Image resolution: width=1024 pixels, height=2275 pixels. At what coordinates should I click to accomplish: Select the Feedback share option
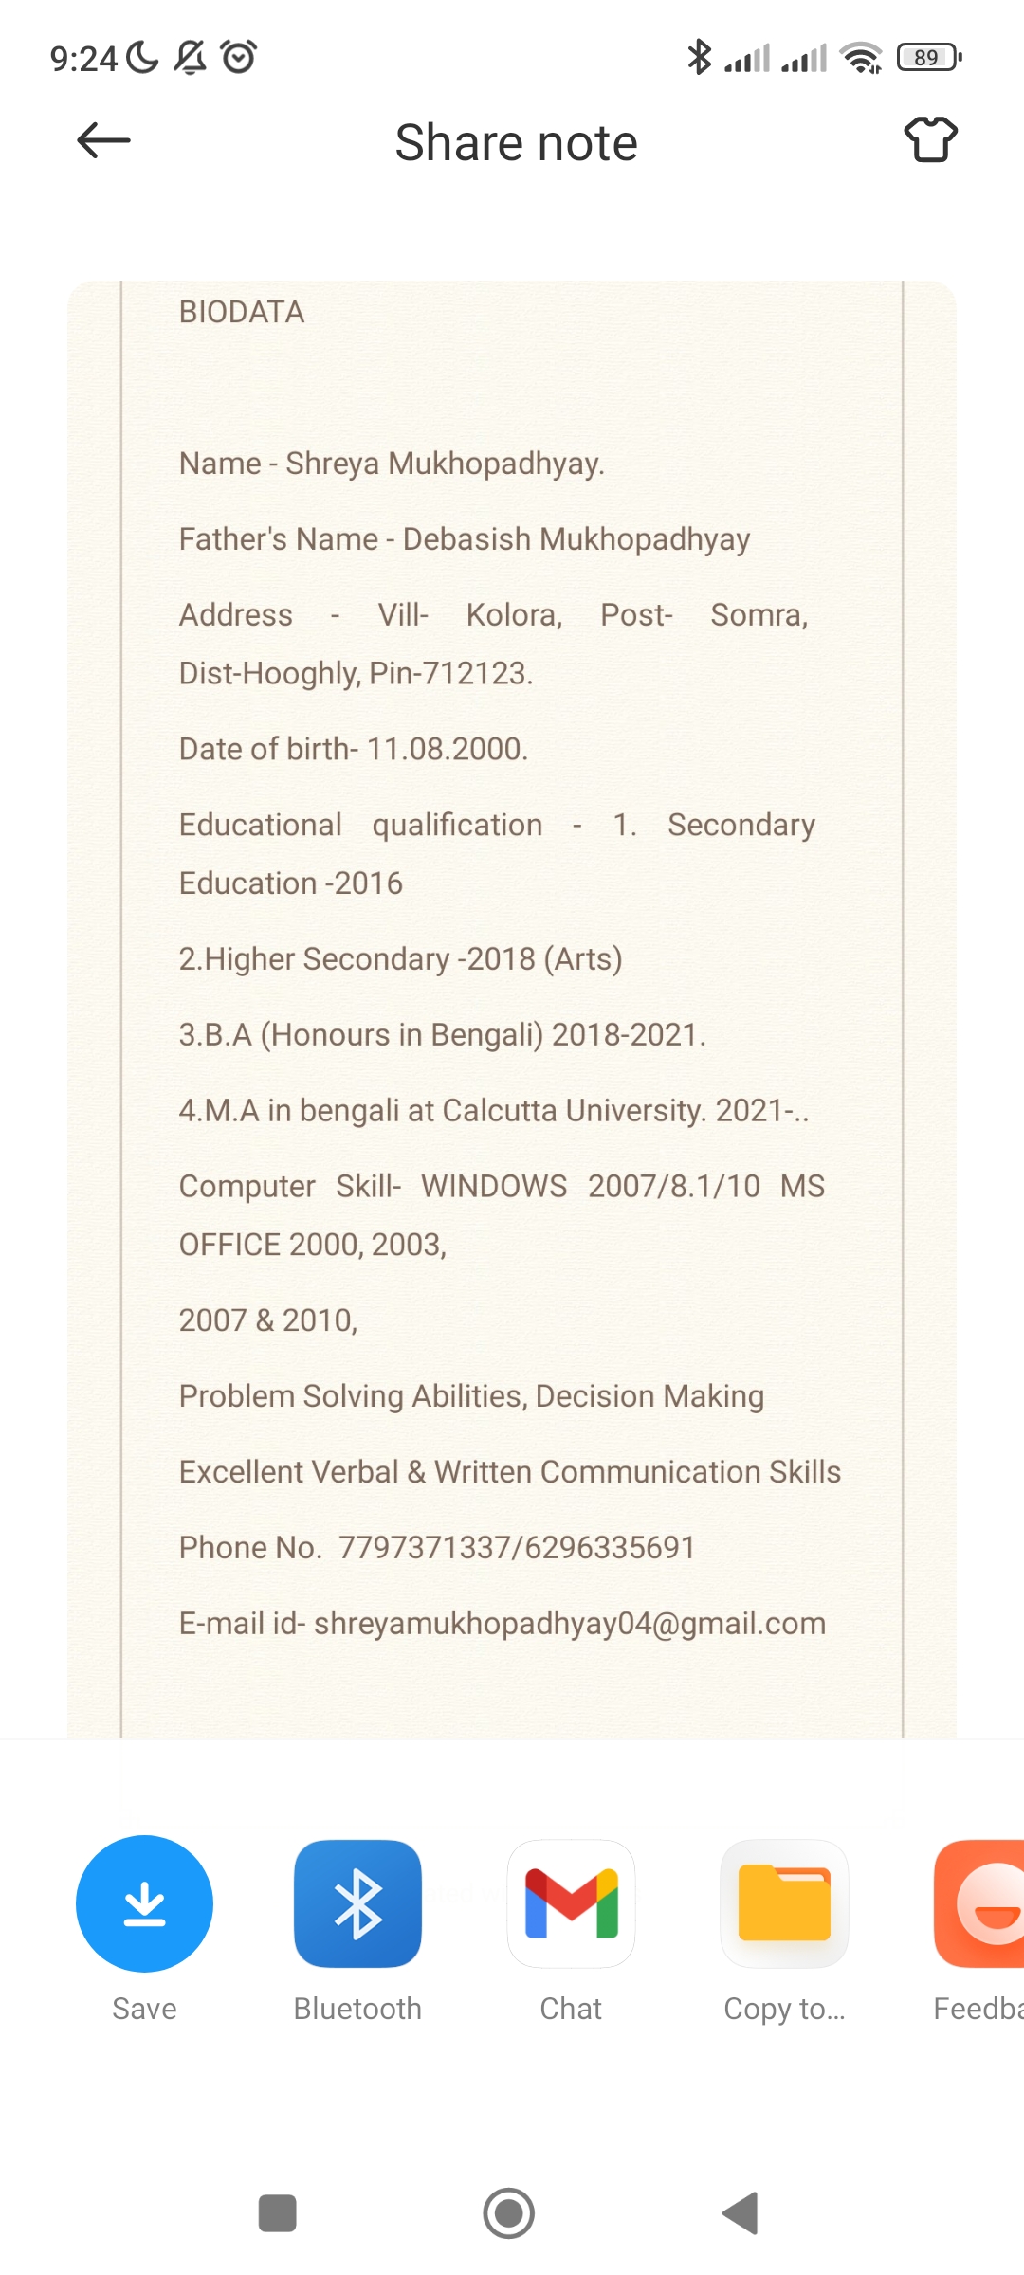click(981, 1903)
